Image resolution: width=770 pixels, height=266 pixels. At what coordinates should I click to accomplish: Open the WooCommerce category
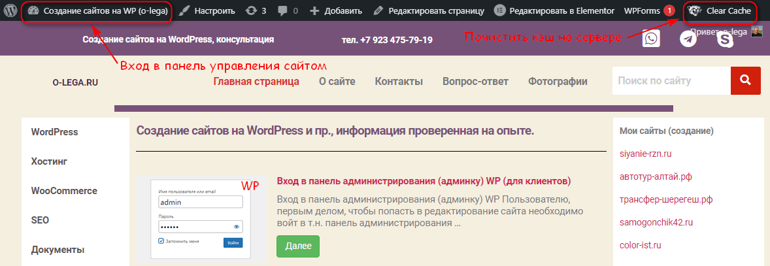coord(64,191)
